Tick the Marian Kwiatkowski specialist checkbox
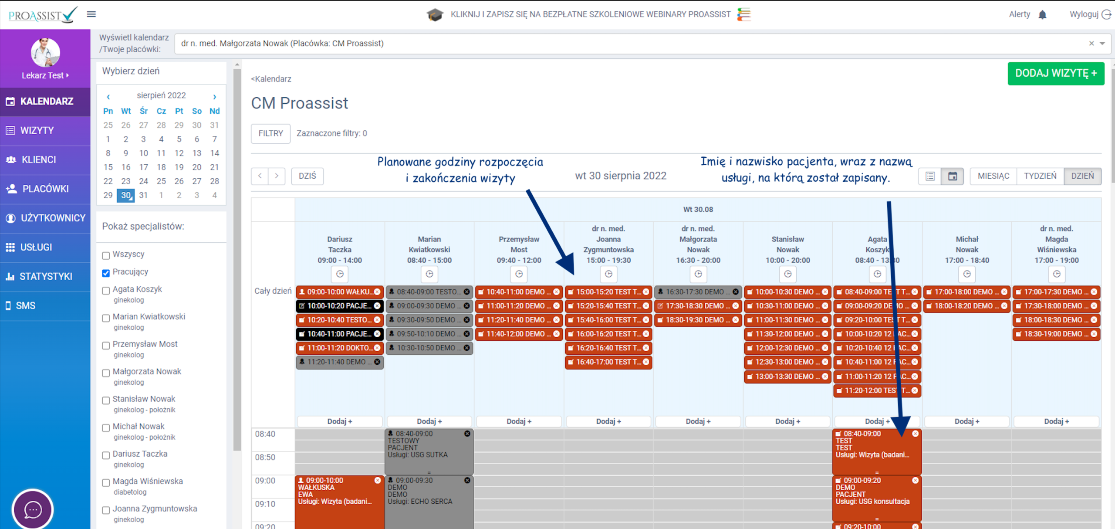The image size is (1115, 529). pyautogui.click(x=106, y=318)
